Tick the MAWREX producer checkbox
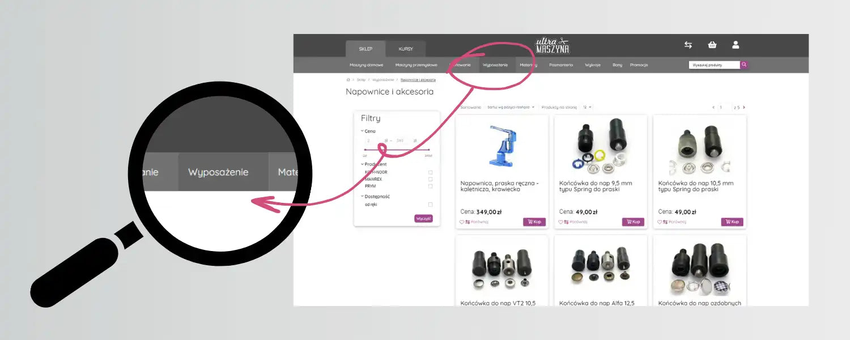 tap(430, 179)
